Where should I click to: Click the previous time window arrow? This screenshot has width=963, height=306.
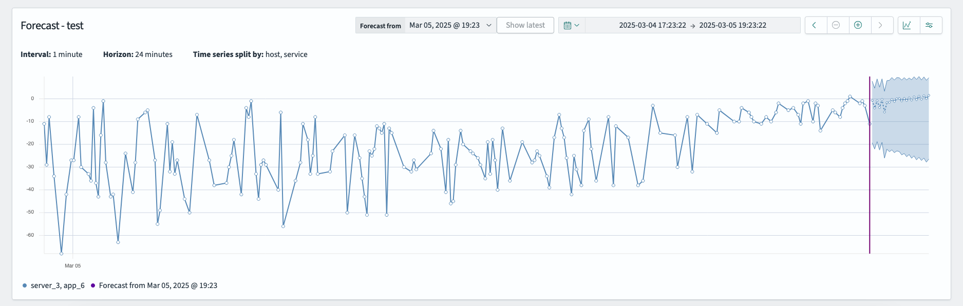[x=815, y=25]
